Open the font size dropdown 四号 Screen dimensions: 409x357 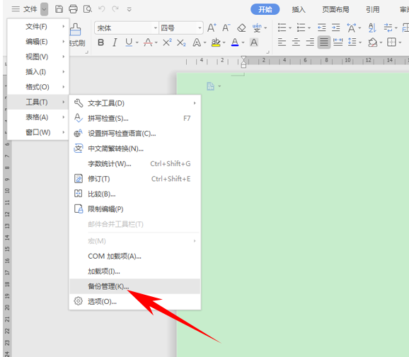click(x=181, y=28)
